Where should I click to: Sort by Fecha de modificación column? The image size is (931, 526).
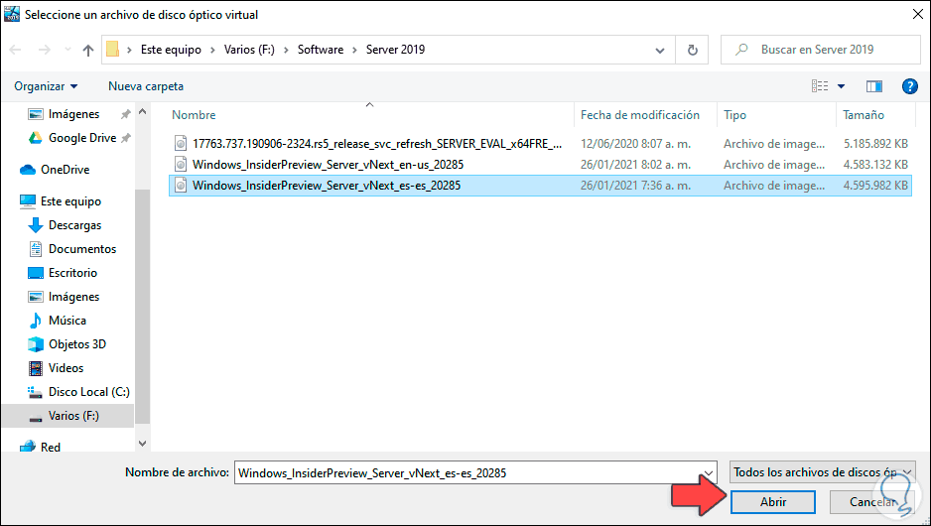(640, 115)
